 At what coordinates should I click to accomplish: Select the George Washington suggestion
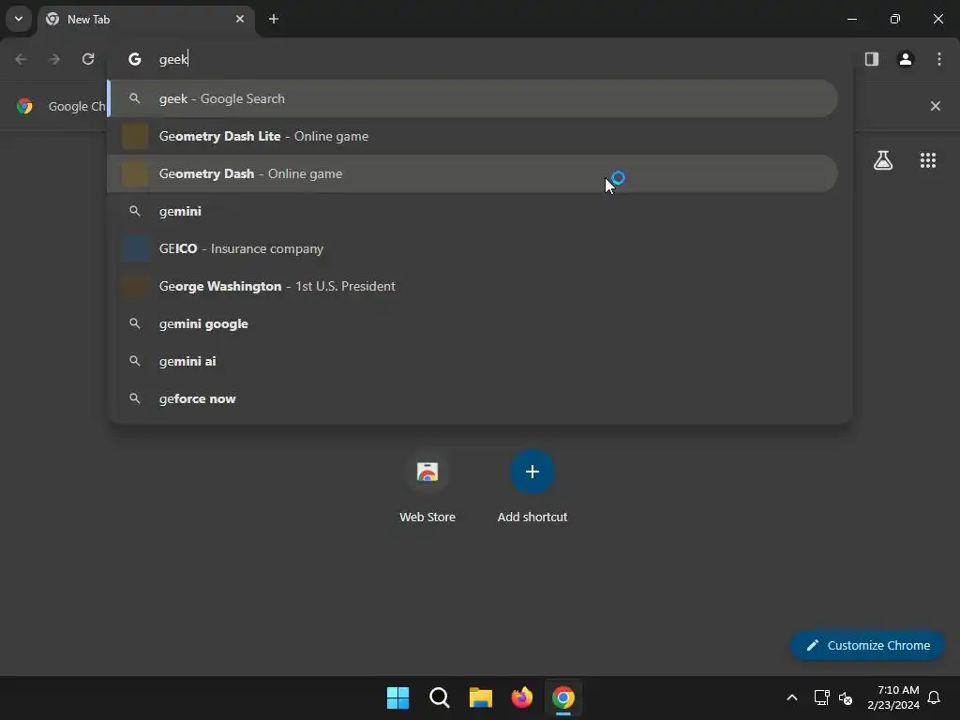click(472, 286)
